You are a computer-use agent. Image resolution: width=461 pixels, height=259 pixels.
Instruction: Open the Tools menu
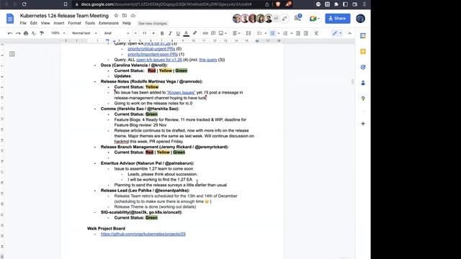90,23
